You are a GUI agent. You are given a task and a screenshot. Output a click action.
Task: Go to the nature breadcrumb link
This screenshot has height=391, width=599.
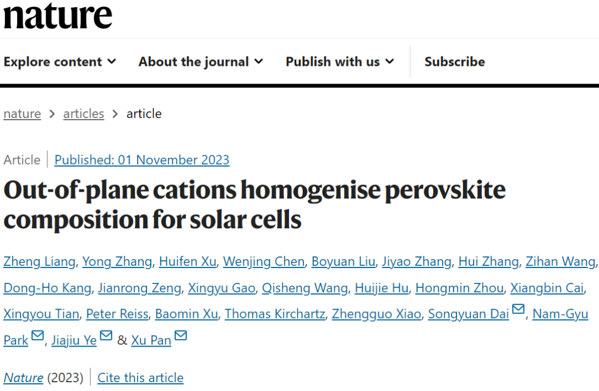22,114
